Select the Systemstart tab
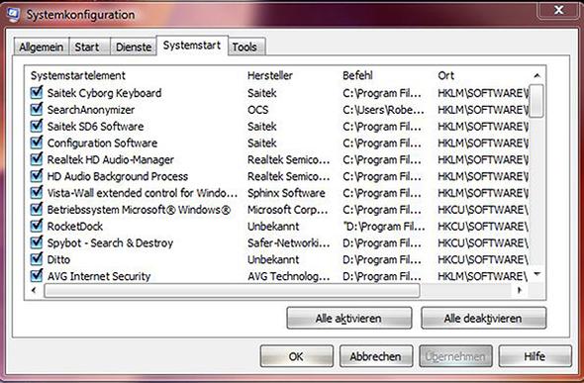The height and width of the screenshot is (383, 584). (192, 46)
